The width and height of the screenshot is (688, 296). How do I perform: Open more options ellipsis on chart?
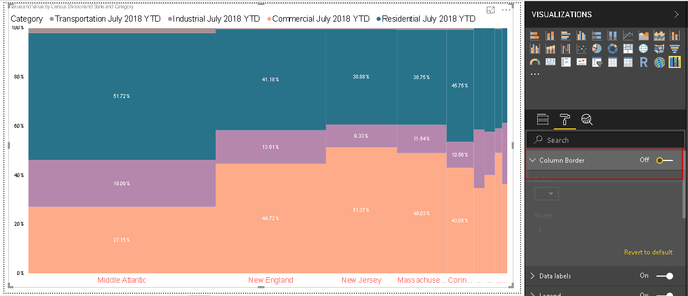tap(506, 10)
